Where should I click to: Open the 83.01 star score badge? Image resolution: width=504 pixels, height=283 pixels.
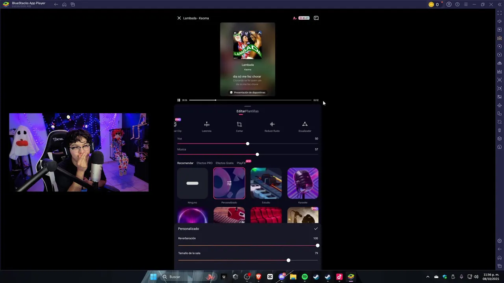pyautogui.click(x=304, y=18)
